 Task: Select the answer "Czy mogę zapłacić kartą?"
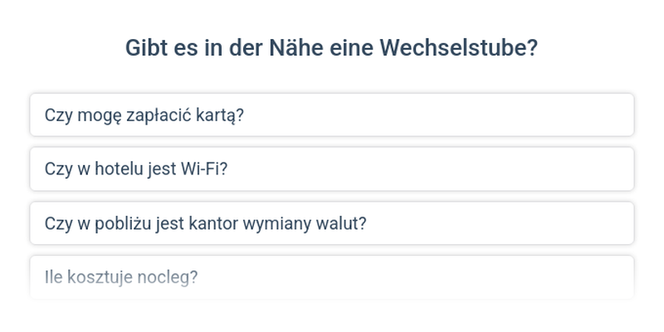[332, 115]
